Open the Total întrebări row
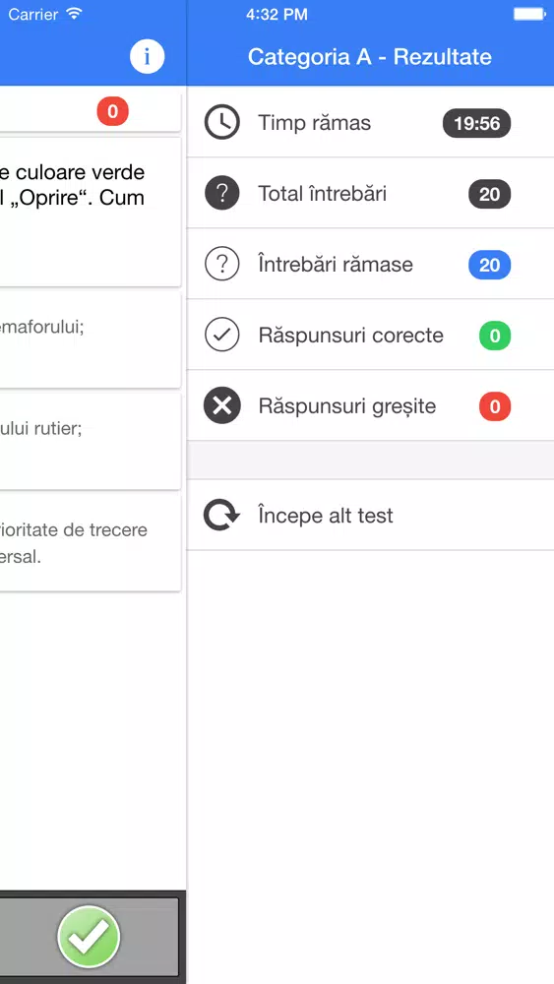Viewport: 554px width, 984px height. point(370,193)
